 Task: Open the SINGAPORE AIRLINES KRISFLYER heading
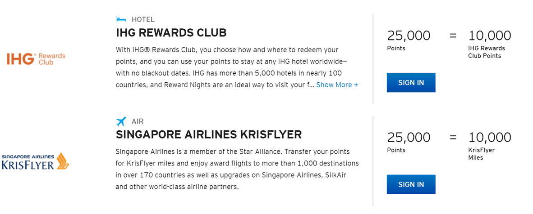(208, 134)
